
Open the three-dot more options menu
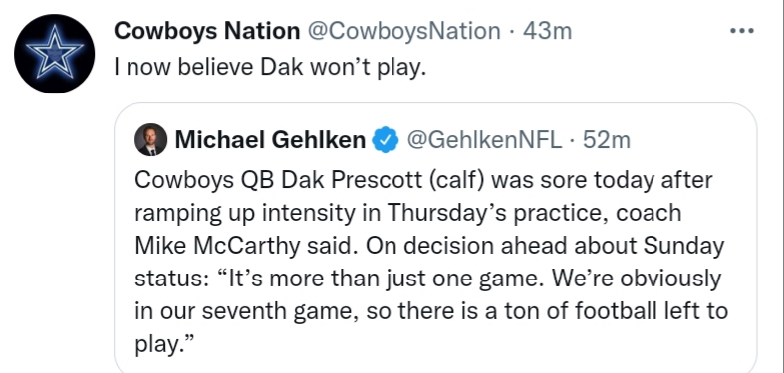(x=741, y=31)
